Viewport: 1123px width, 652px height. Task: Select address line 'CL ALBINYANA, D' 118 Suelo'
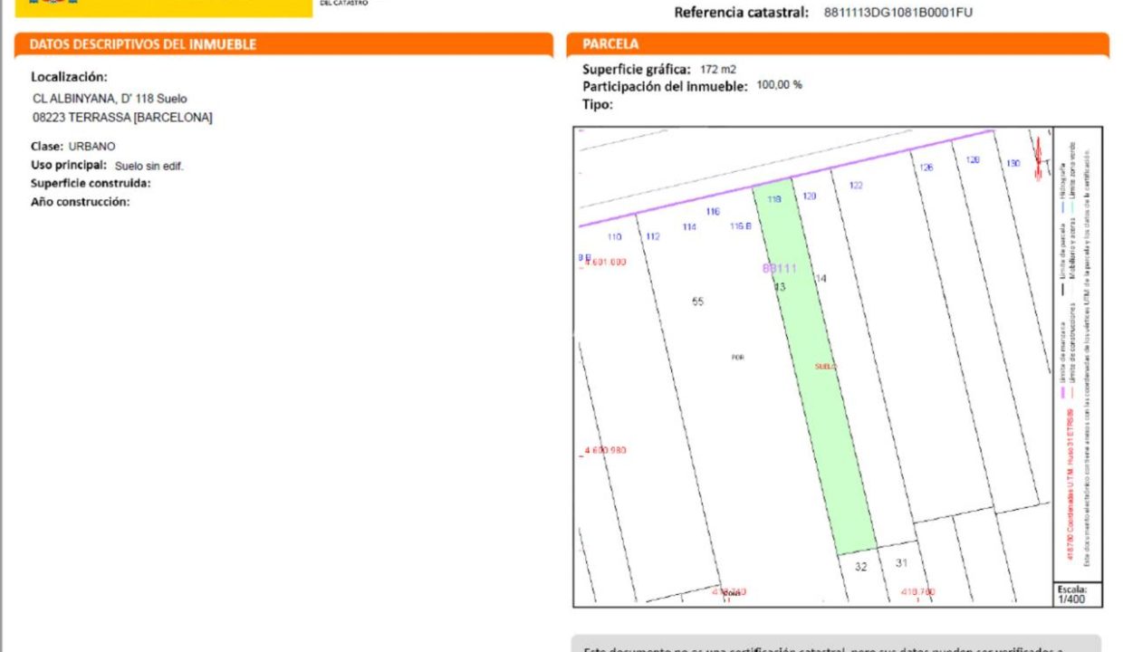pos(110,99)
